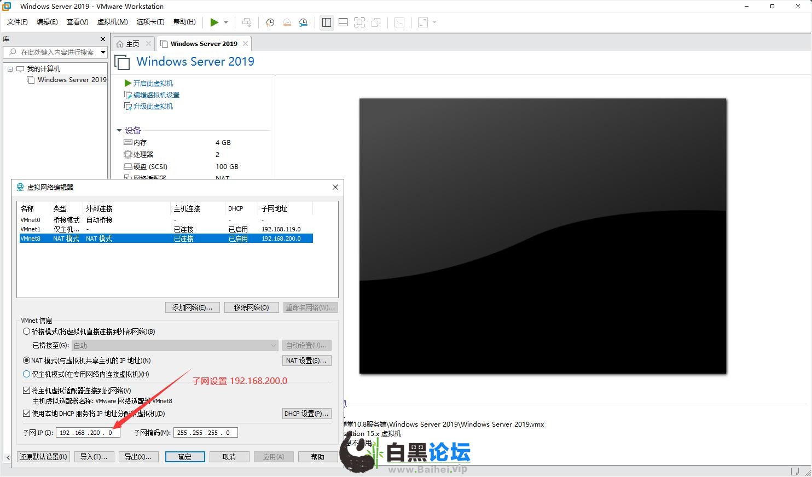Open the stretch display dropdown arrow
Image resolution: width=812 pixels, height=477 pixels.
click(x=434, y=22)
